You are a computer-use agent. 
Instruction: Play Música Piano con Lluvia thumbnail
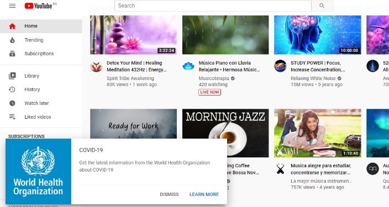click(x=225, y=35)
